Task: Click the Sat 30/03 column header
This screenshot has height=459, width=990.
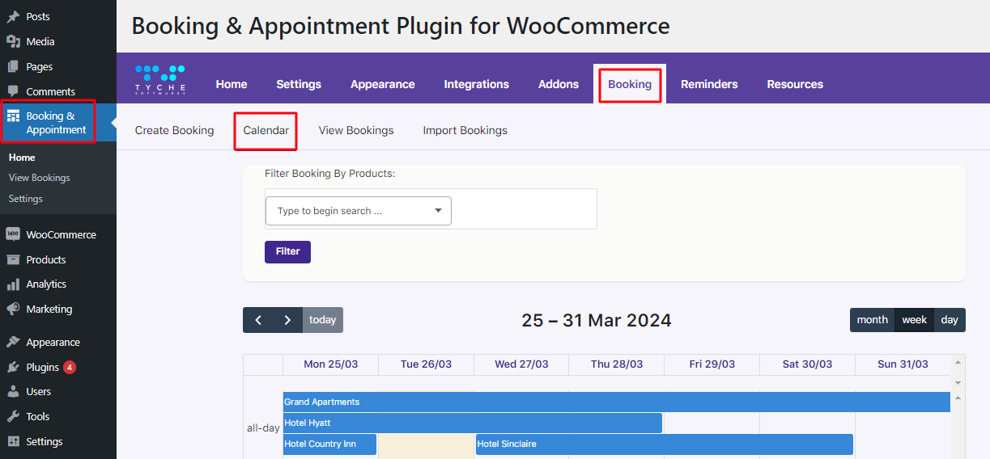Action: tap(807, 364)
